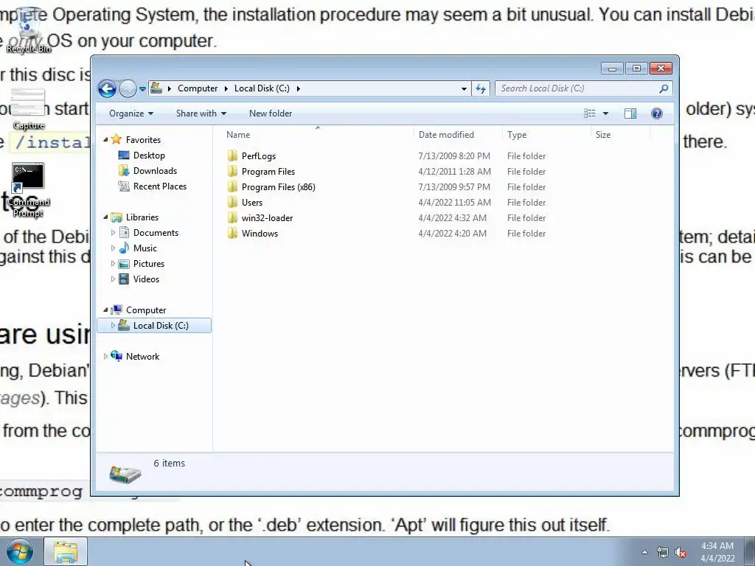The width and height of the screenshot is (755, 566).
Task: Expand the Local Disk (C:) tree arrow
Action: (113, 325)
